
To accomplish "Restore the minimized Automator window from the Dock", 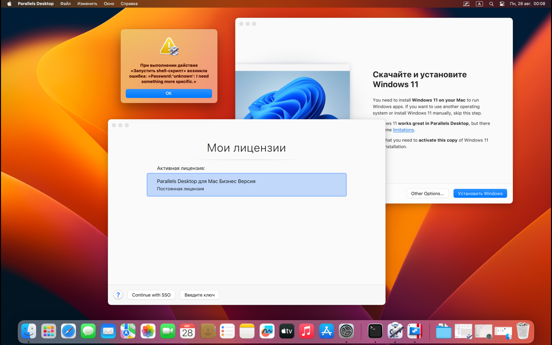I will tap(464, 331).
